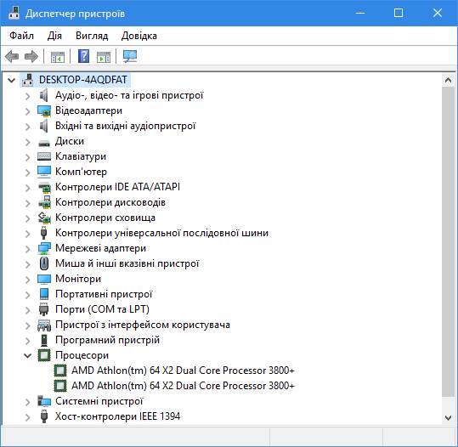
Task: Click the Контролери сховища icon
Action: [44, 218]
